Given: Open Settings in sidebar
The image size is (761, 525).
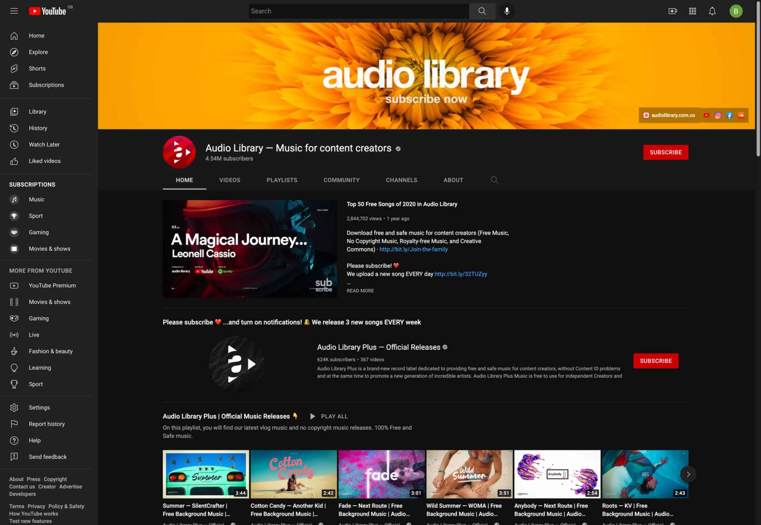Looking at the screenshot, I should [x=46, y=407].
